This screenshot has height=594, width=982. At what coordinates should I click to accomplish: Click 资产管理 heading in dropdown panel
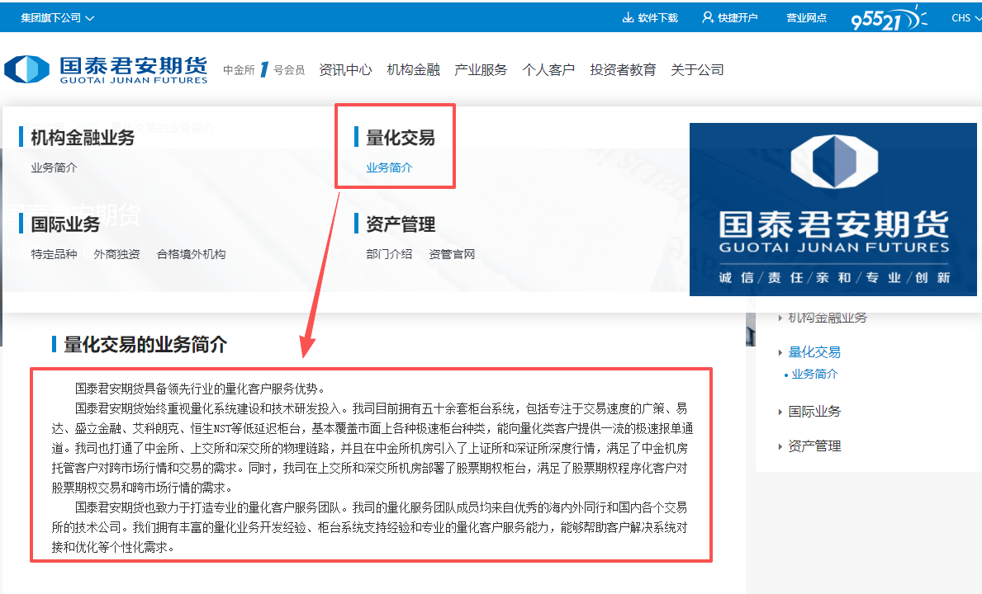pos(401,224)
